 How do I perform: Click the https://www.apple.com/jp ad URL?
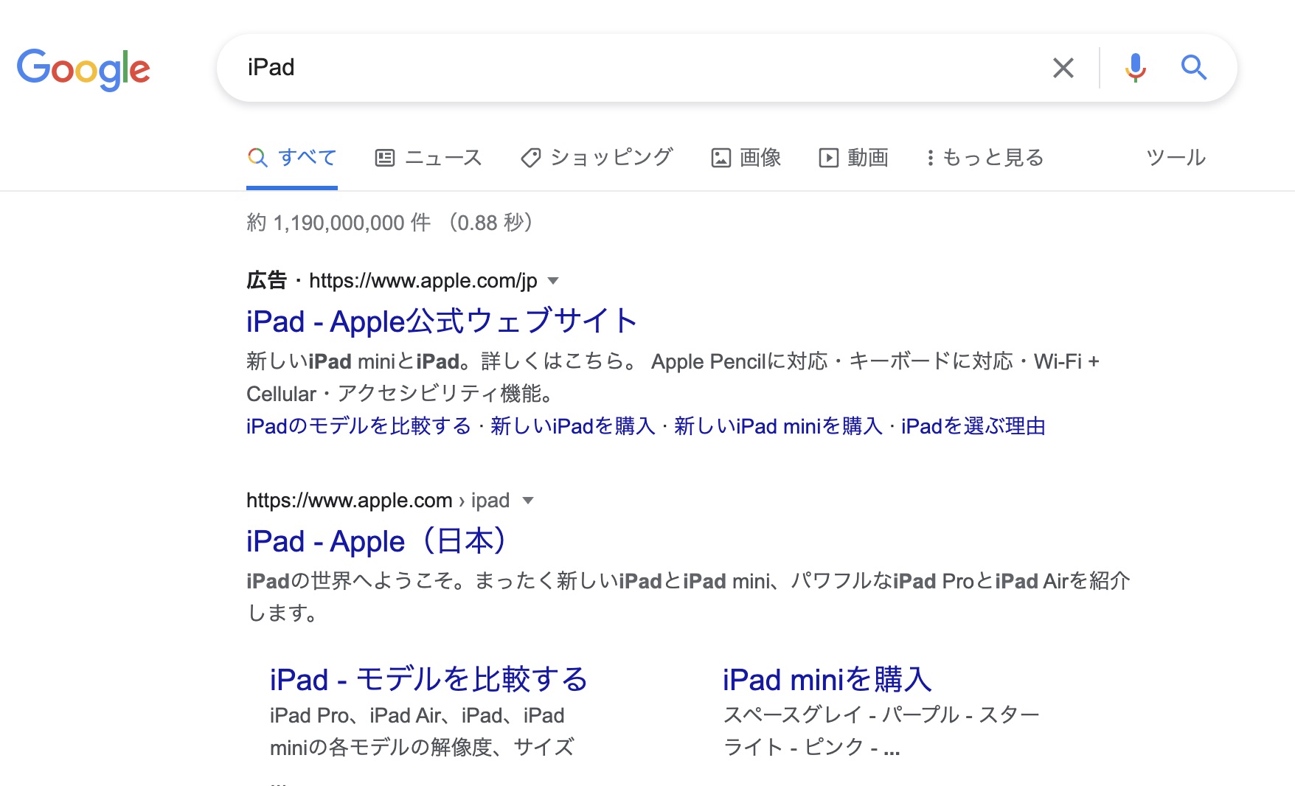(423, 280)
